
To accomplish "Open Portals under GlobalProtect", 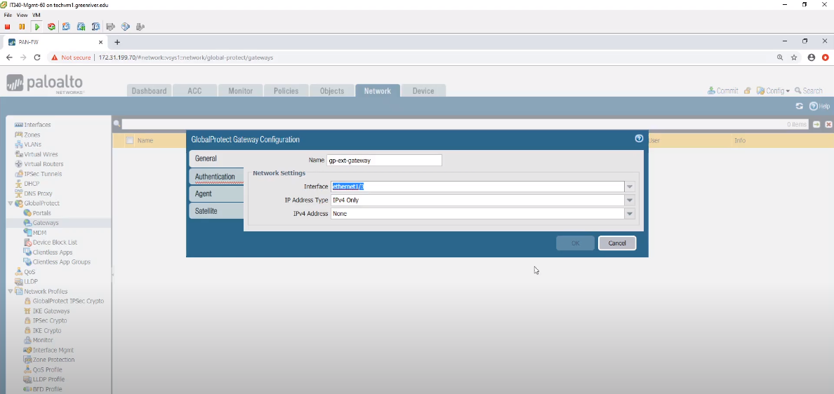I will tap(41, 213).
